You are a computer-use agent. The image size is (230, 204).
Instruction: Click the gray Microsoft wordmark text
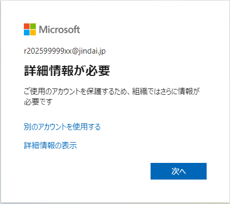click(60, 30)
